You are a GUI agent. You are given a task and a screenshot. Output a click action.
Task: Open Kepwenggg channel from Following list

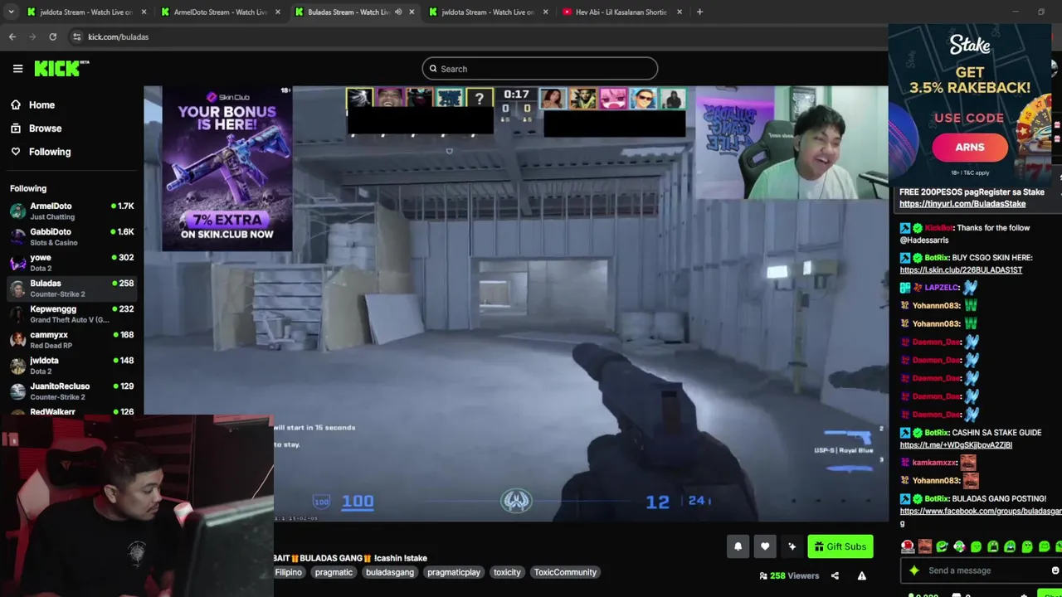(71, 313)
